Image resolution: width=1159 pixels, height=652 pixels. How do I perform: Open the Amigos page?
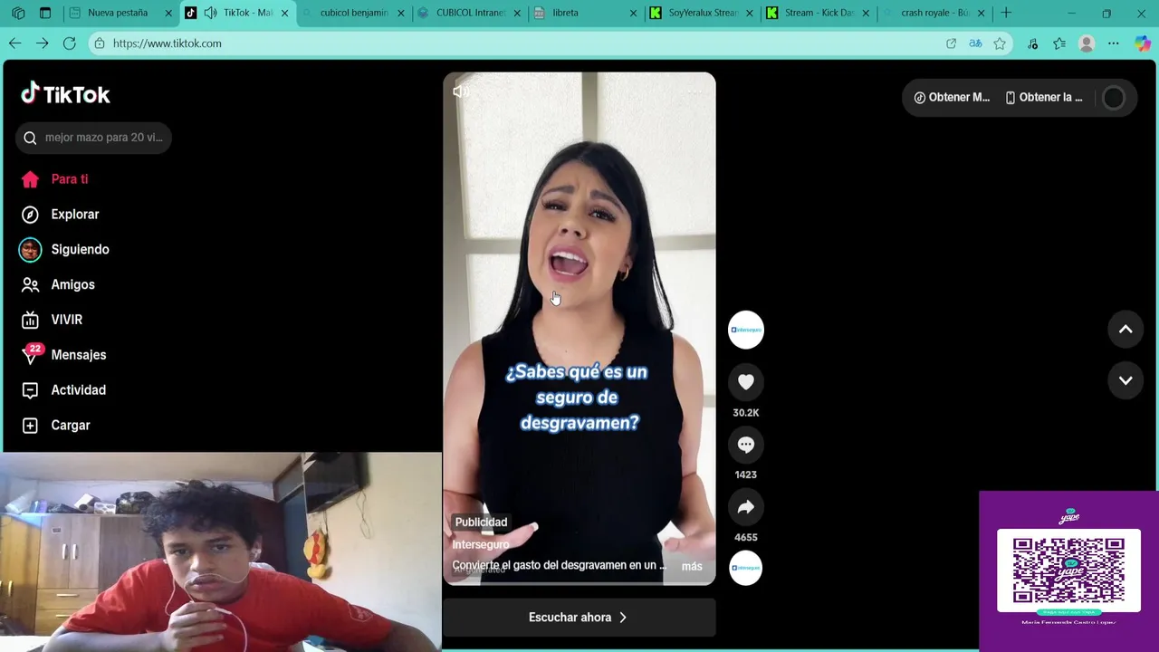pyautogui.click(x=58, y=284)
